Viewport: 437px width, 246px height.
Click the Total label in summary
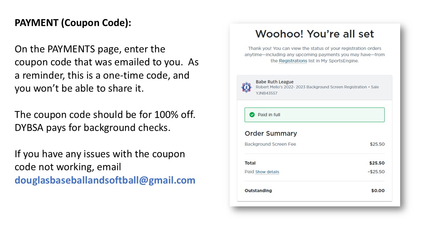pos(250,163)
